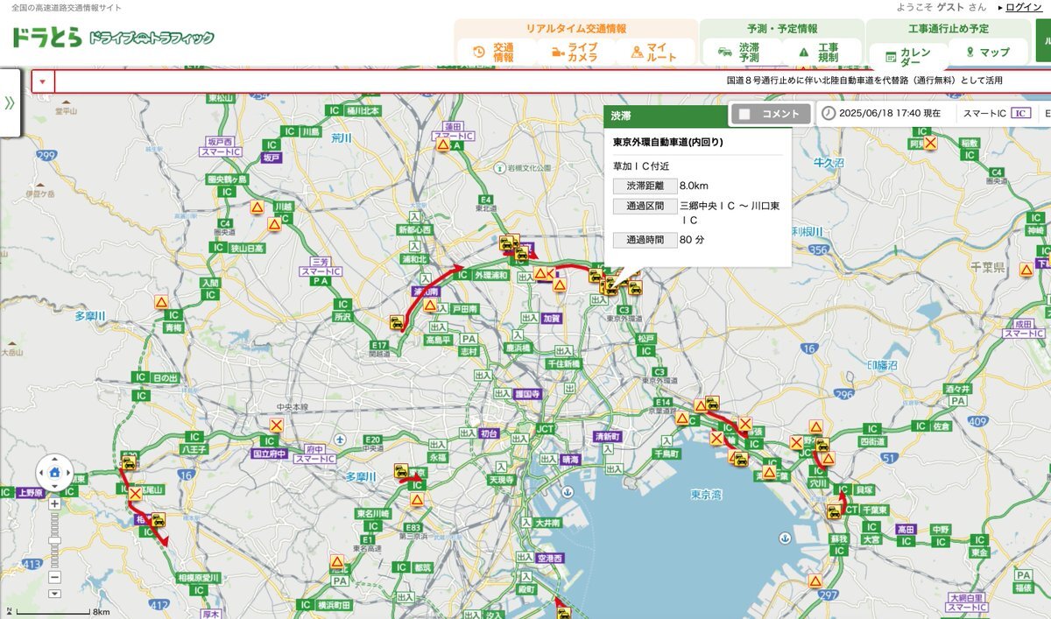This screenshot has width=1051, height=619.
Task: Select the warning triangle above 青梅 IC
Action: pyautogui.click(x=161, y=302)
